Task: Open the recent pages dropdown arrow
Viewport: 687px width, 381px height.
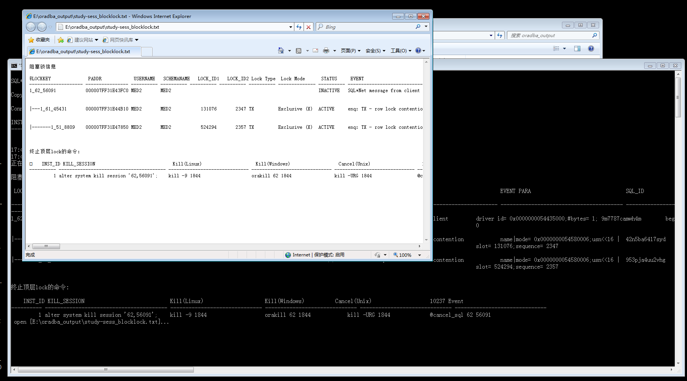Action: (50, 27)
